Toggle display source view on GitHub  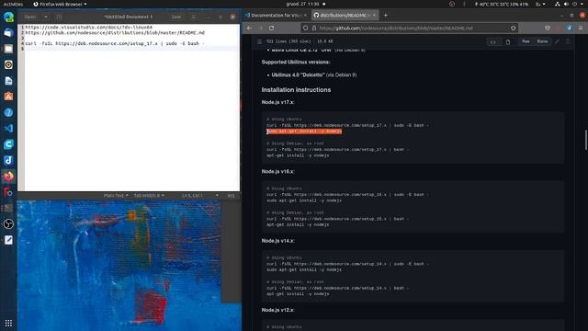coord(493,41)
